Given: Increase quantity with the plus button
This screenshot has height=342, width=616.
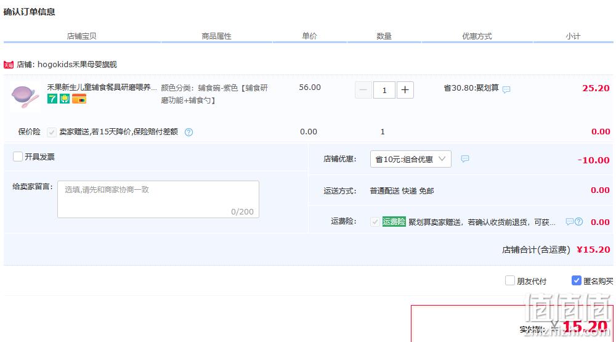Looking at the screenshot, I should tap(405, 90).
